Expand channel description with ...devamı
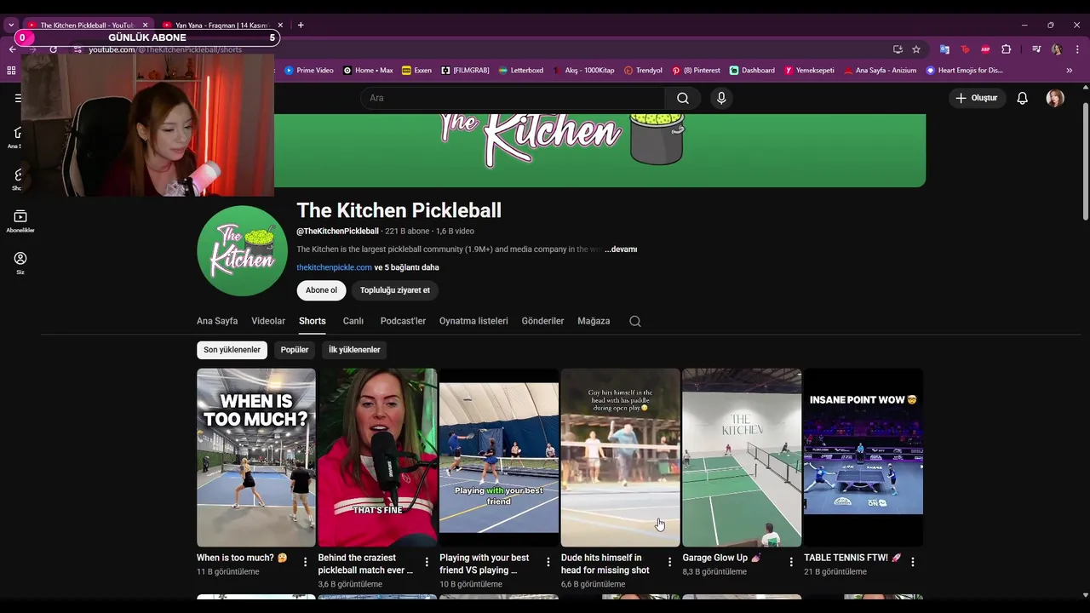 [621, 249]
